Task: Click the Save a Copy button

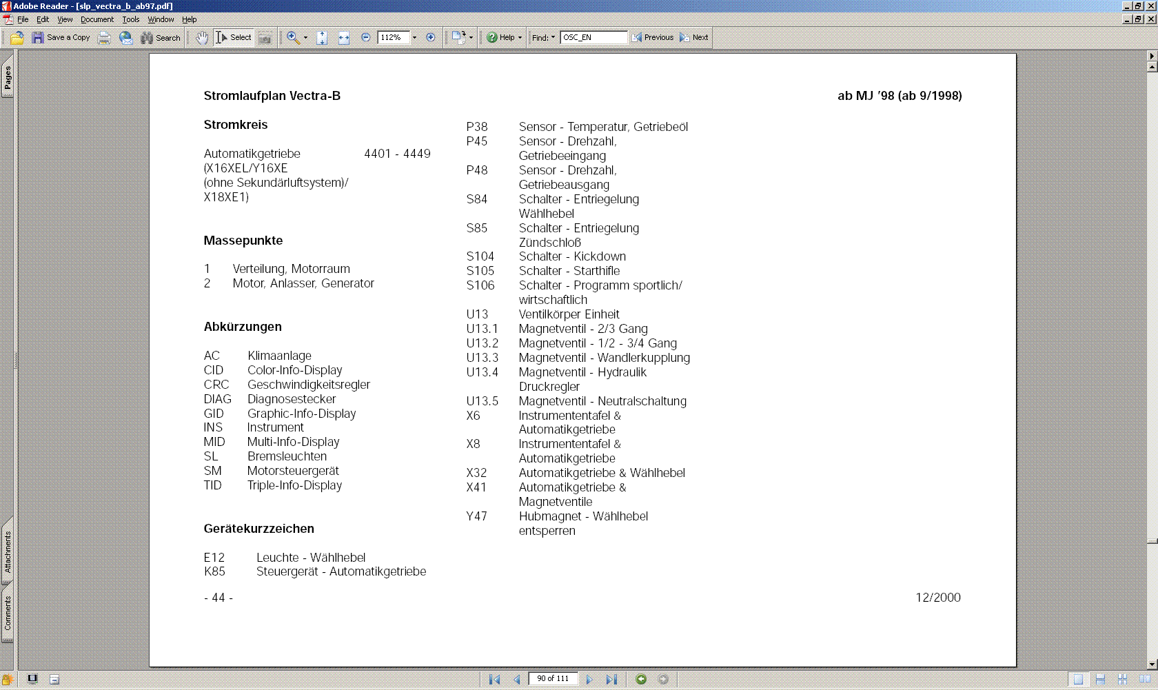Action: 61,38
